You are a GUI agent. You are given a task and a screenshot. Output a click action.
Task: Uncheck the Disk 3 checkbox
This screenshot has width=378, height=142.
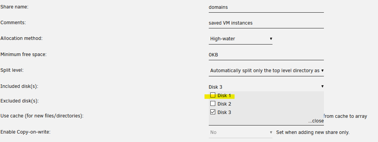213,112
